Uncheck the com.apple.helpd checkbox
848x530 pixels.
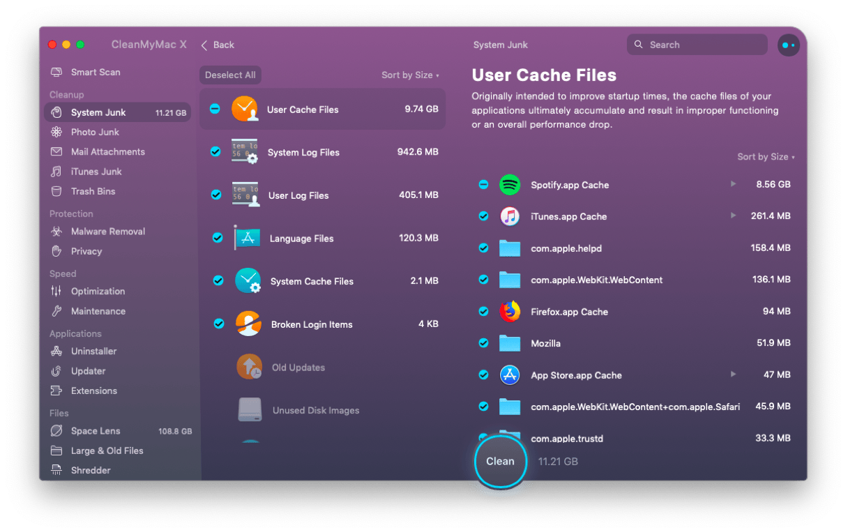[483, 248]
